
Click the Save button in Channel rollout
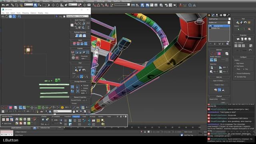224,99
